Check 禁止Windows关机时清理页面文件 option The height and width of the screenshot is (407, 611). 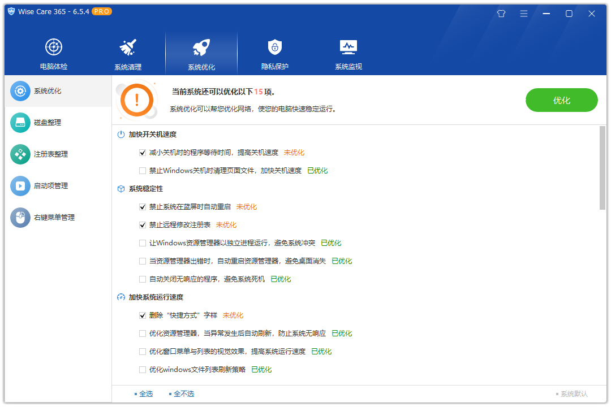[x=143, y=171]
